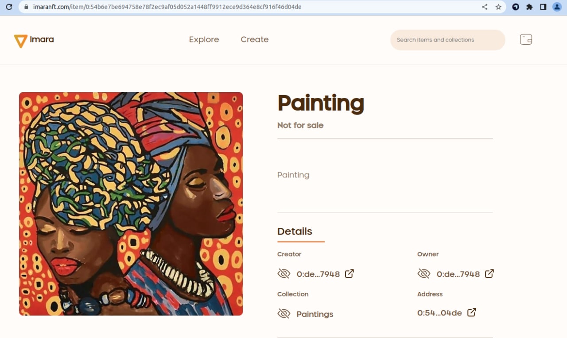Toggle Creator hidden-eye icon
The height and width of the screenshot is (338, 567).
click(284, 274)
